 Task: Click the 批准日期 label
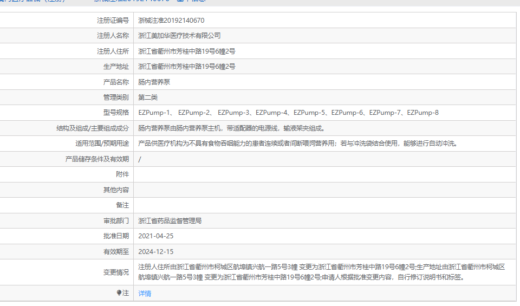(x=116, y=236)
